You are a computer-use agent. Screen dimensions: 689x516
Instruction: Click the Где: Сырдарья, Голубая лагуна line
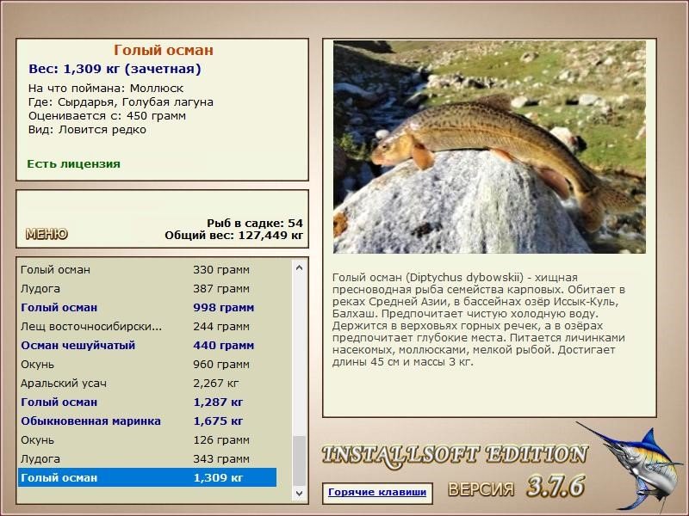(x=121, y=102)
